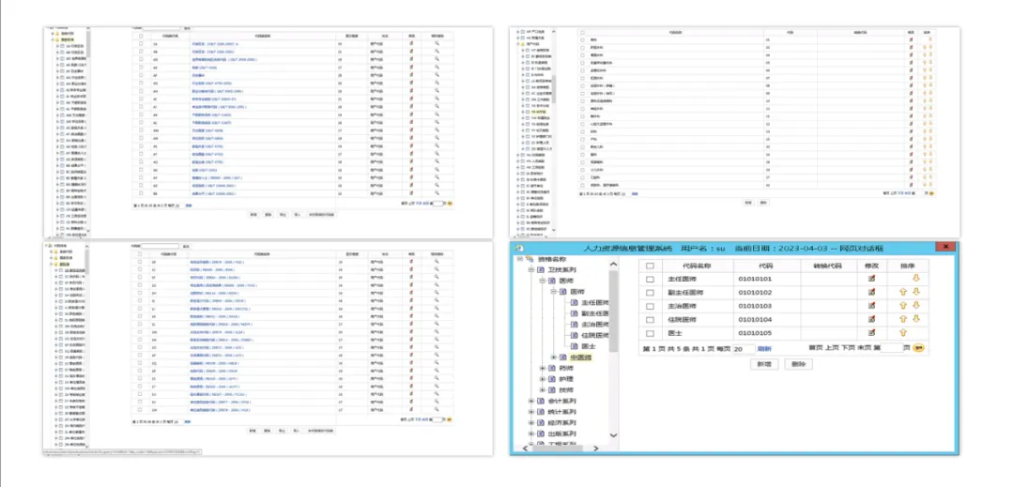Top-left panel: tick the AE row checkbox
Image resolution: width=1014 pixels, height=487 pixels.
[140, 68]
